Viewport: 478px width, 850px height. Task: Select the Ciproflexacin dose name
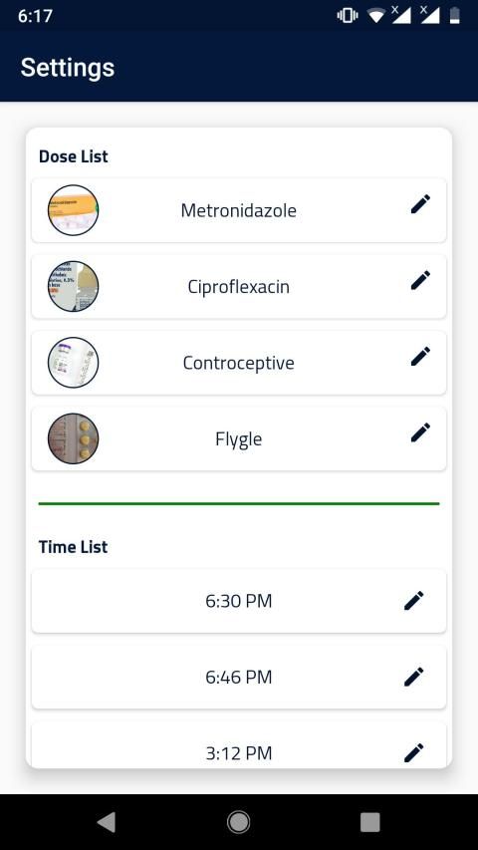click(x=238, y=286)
